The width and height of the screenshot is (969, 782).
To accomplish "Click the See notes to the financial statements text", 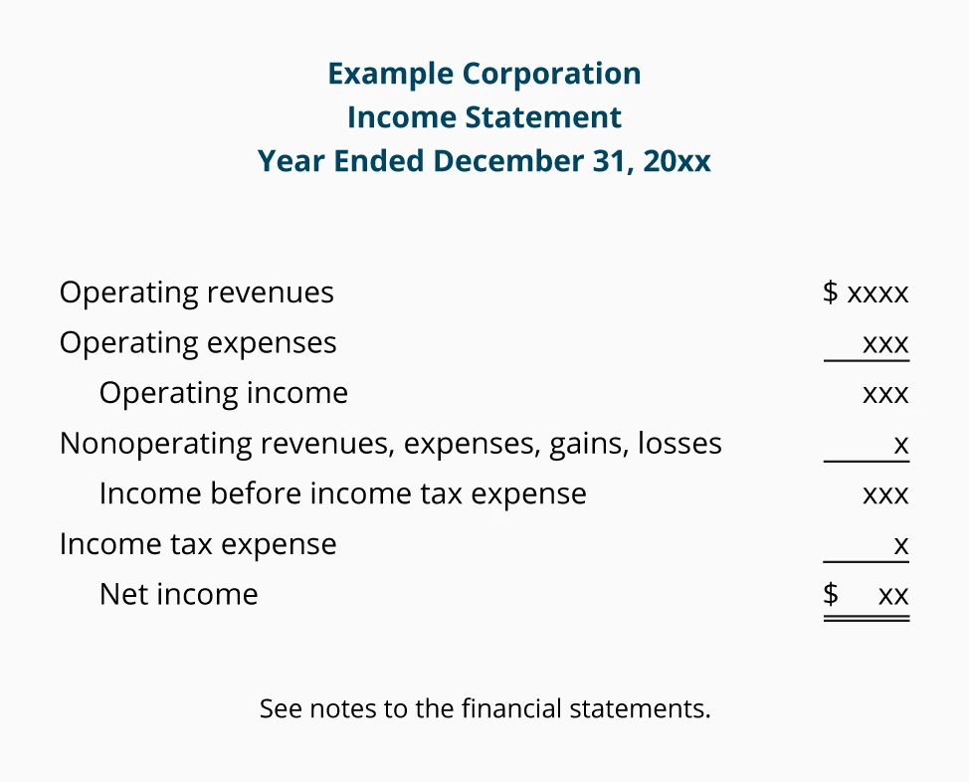I will pyautogui.click(x=484, y=709).
